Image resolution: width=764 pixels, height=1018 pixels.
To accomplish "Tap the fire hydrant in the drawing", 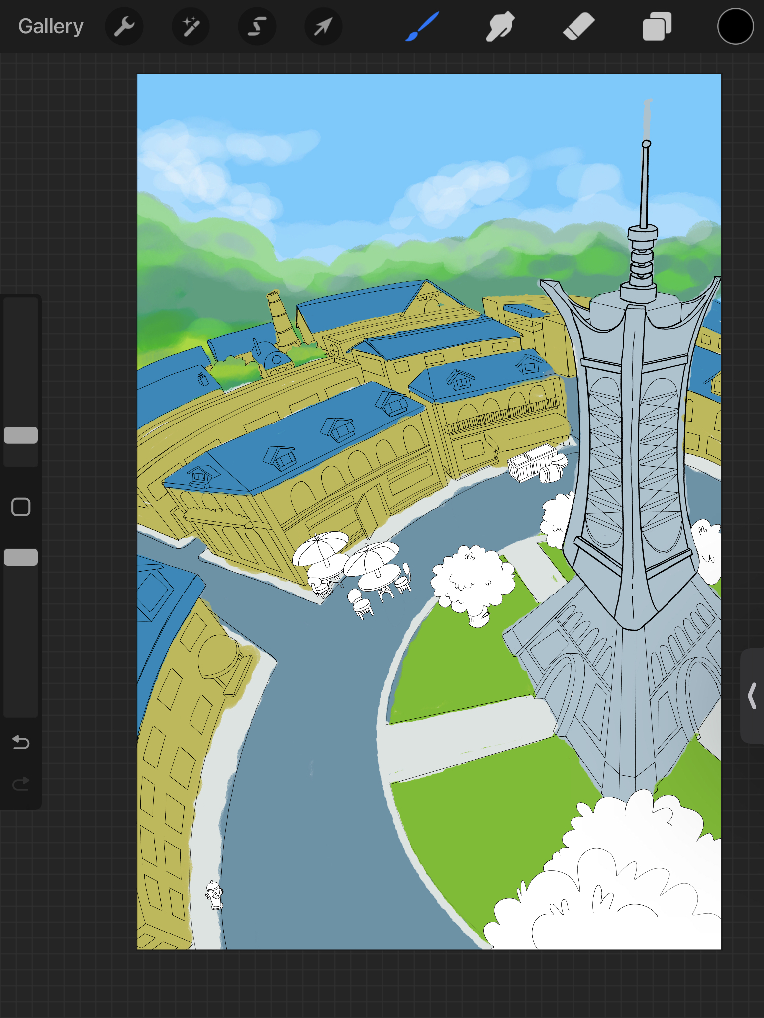I will tap(215, 895).
